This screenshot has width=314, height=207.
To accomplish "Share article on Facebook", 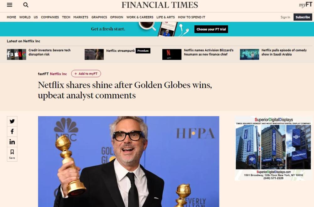I will click(12, 132).
